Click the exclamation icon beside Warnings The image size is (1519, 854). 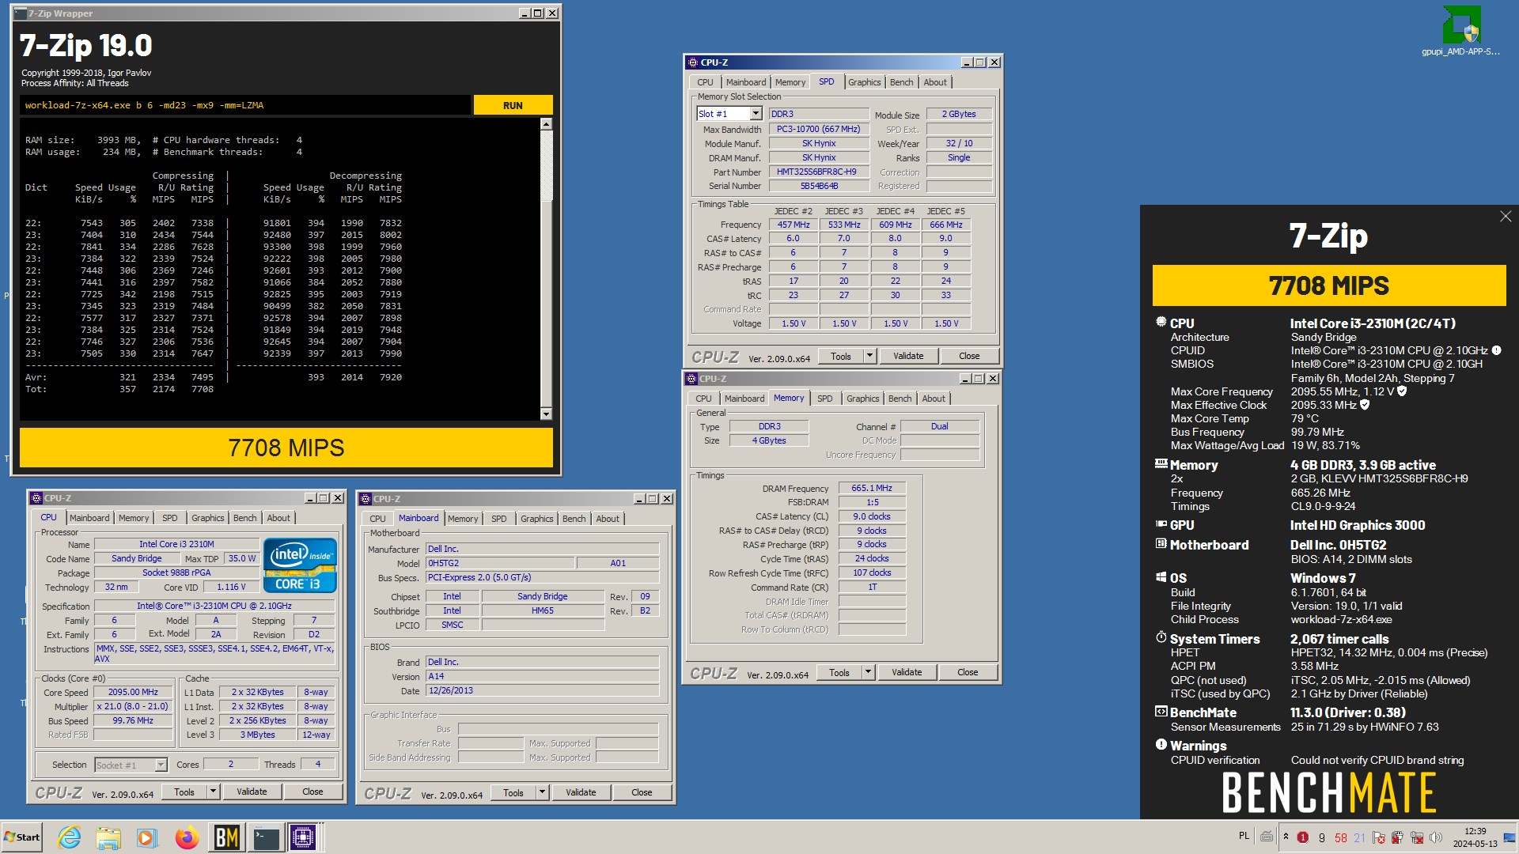tap(1161, 744)
